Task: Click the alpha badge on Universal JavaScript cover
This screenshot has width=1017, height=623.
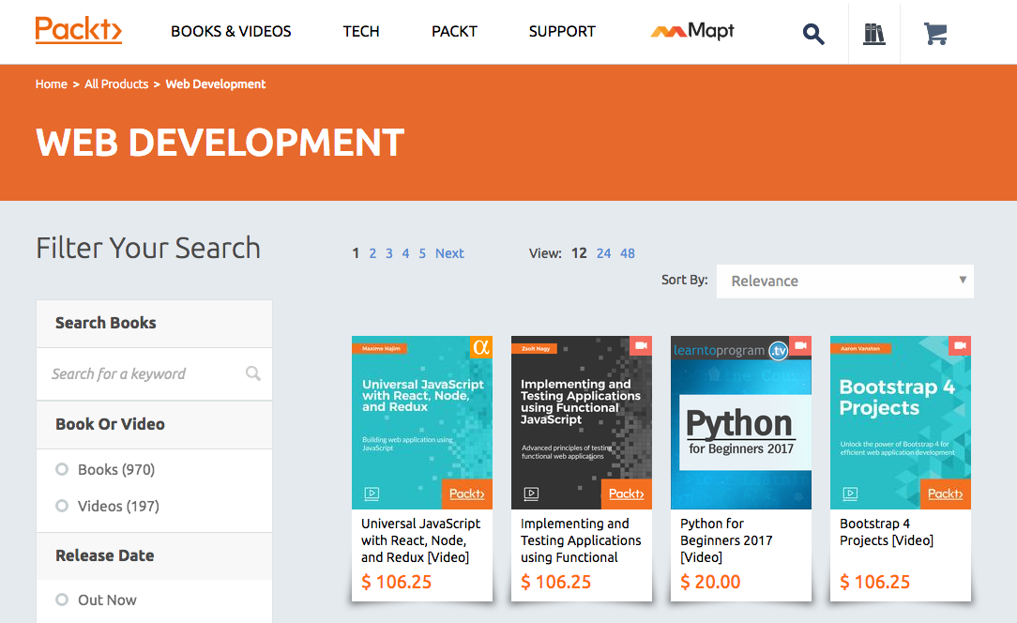Action: tap(481, 346)
